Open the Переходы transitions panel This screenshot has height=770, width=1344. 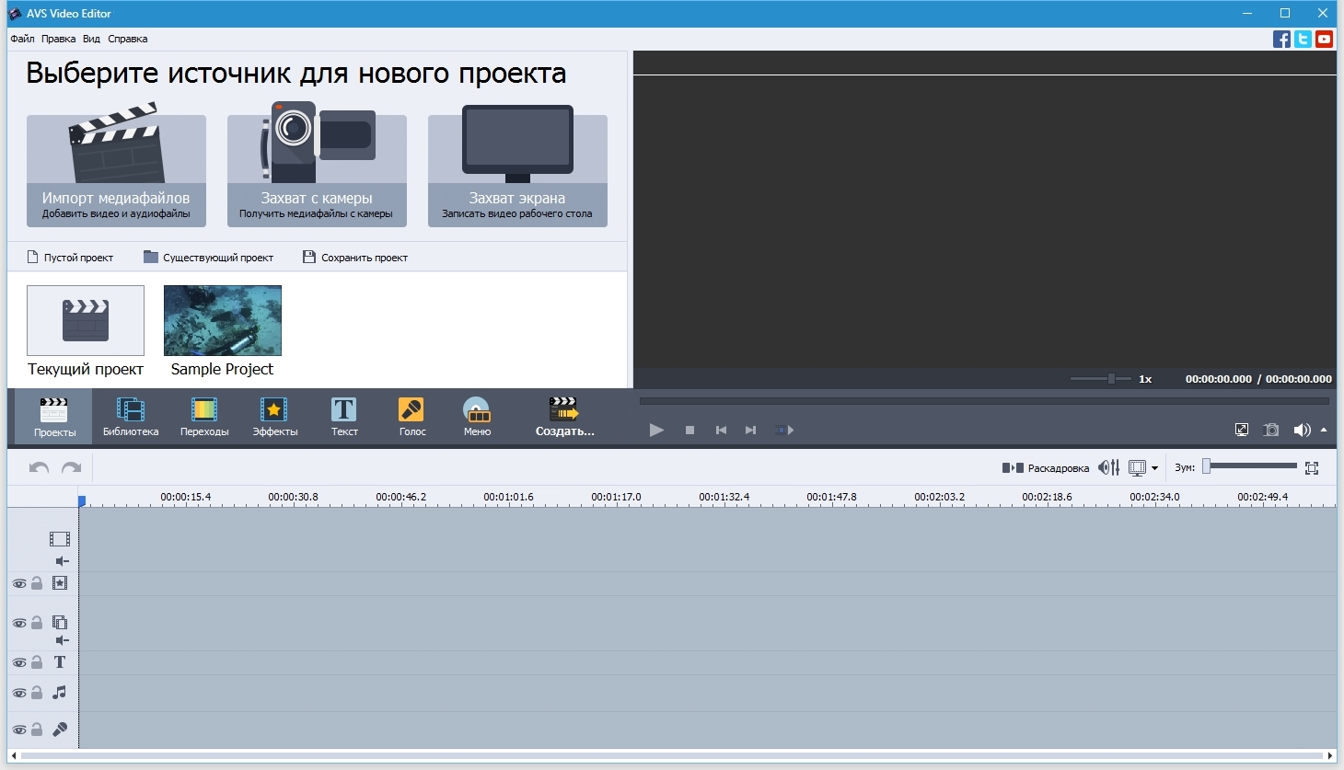click(204, 417)
